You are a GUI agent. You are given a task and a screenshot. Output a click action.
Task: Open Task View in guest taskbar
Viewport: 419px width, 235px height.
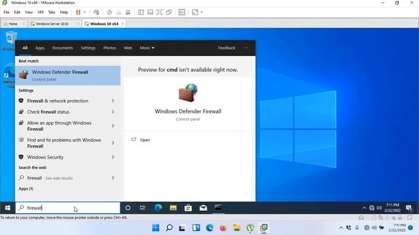[x=143, y=208]
